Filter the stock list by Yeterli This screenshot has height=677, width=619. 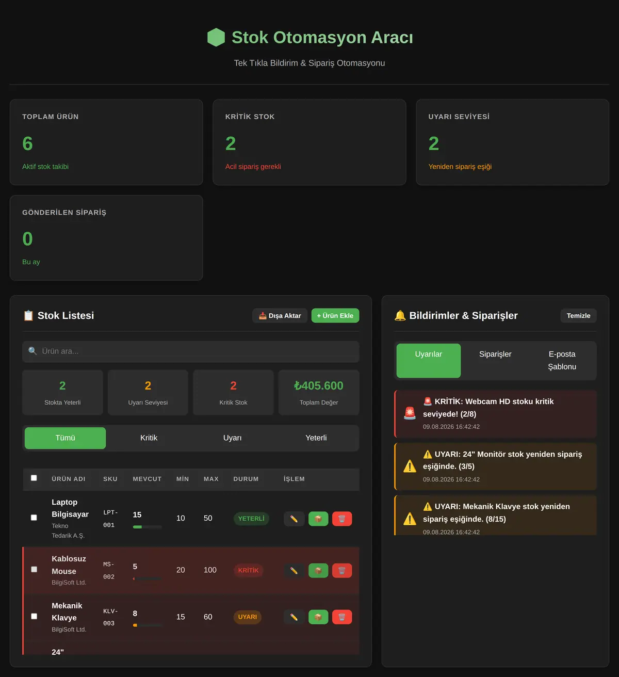click(316, 438)
